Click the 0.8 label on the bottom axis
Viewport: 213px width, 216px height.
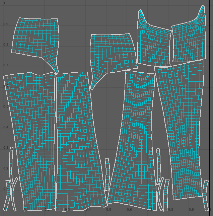point(171,210)
